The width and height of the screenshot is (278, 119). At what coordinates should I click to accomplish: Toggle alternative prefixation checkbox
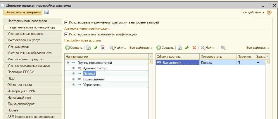coord(66,34)
